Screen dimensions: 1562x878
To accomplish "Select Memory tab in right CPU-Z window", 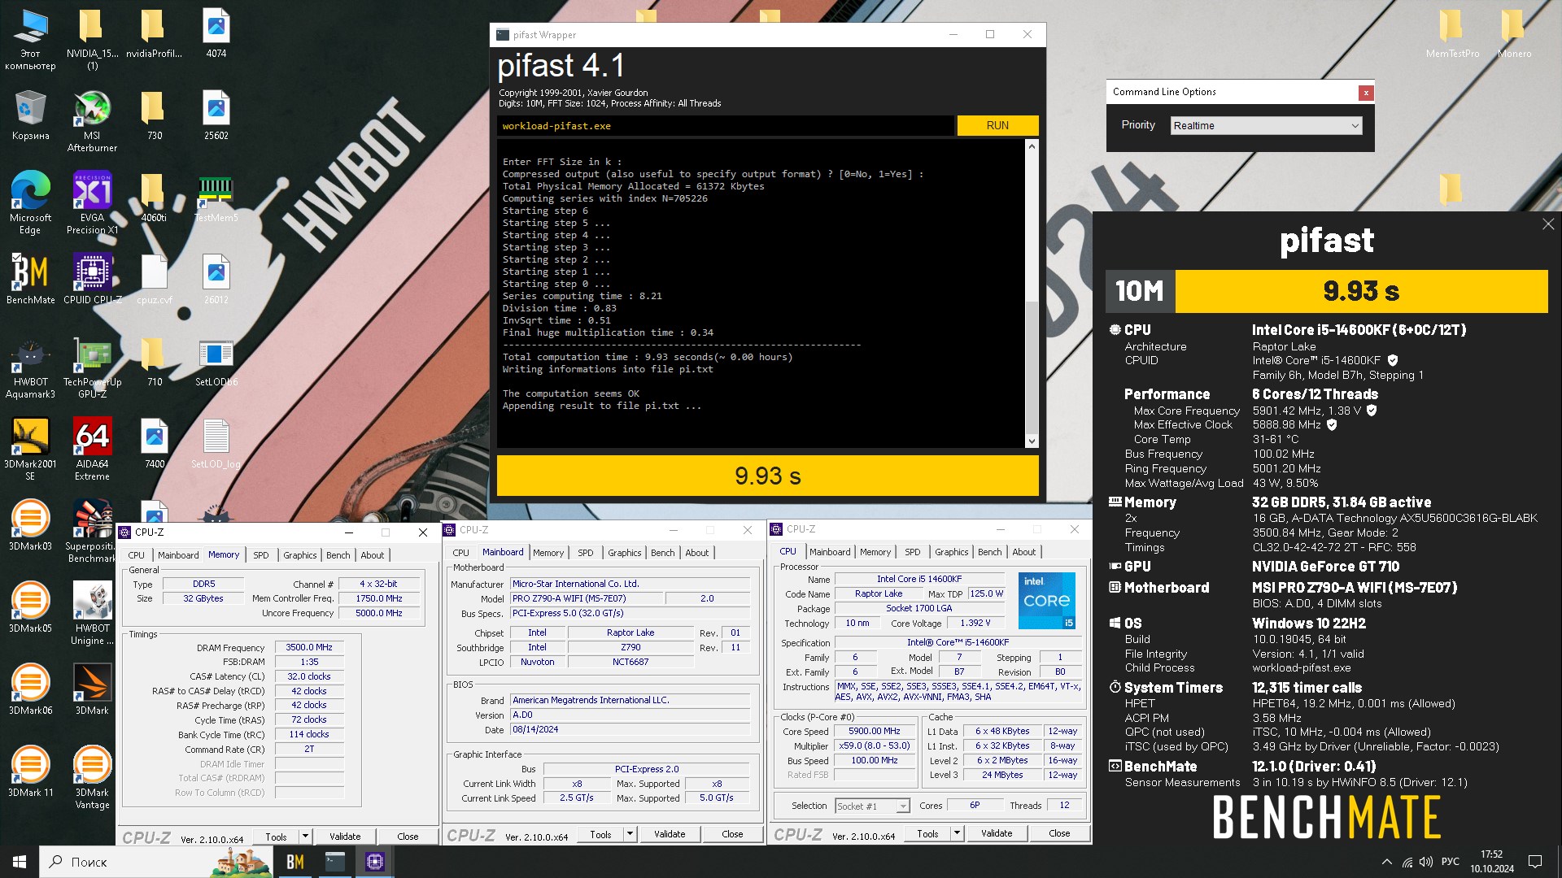I will 875,552.
